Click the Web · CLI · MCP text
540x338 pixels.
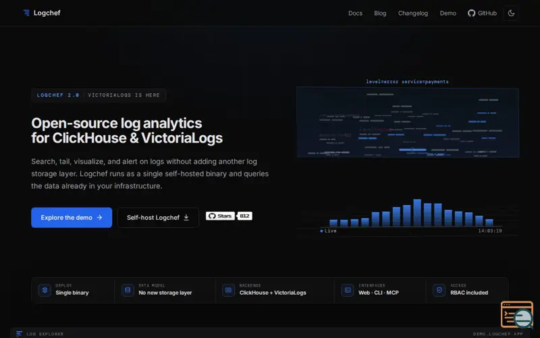click(x=379, y=293)
